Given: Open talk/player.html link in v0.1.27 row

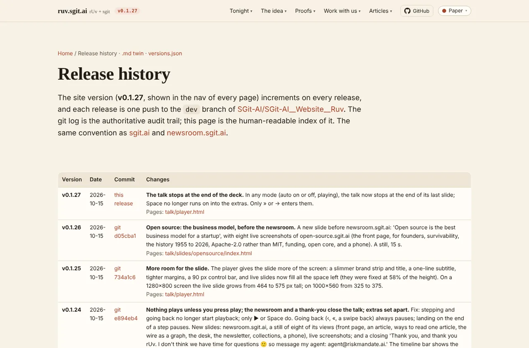Looking at the screenshot, I should 185,212.
